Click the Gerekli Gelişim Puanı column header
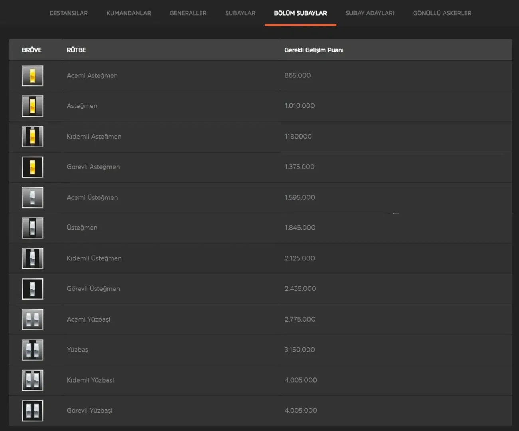This screenshot has height=431, width=519. pos(314,50)
